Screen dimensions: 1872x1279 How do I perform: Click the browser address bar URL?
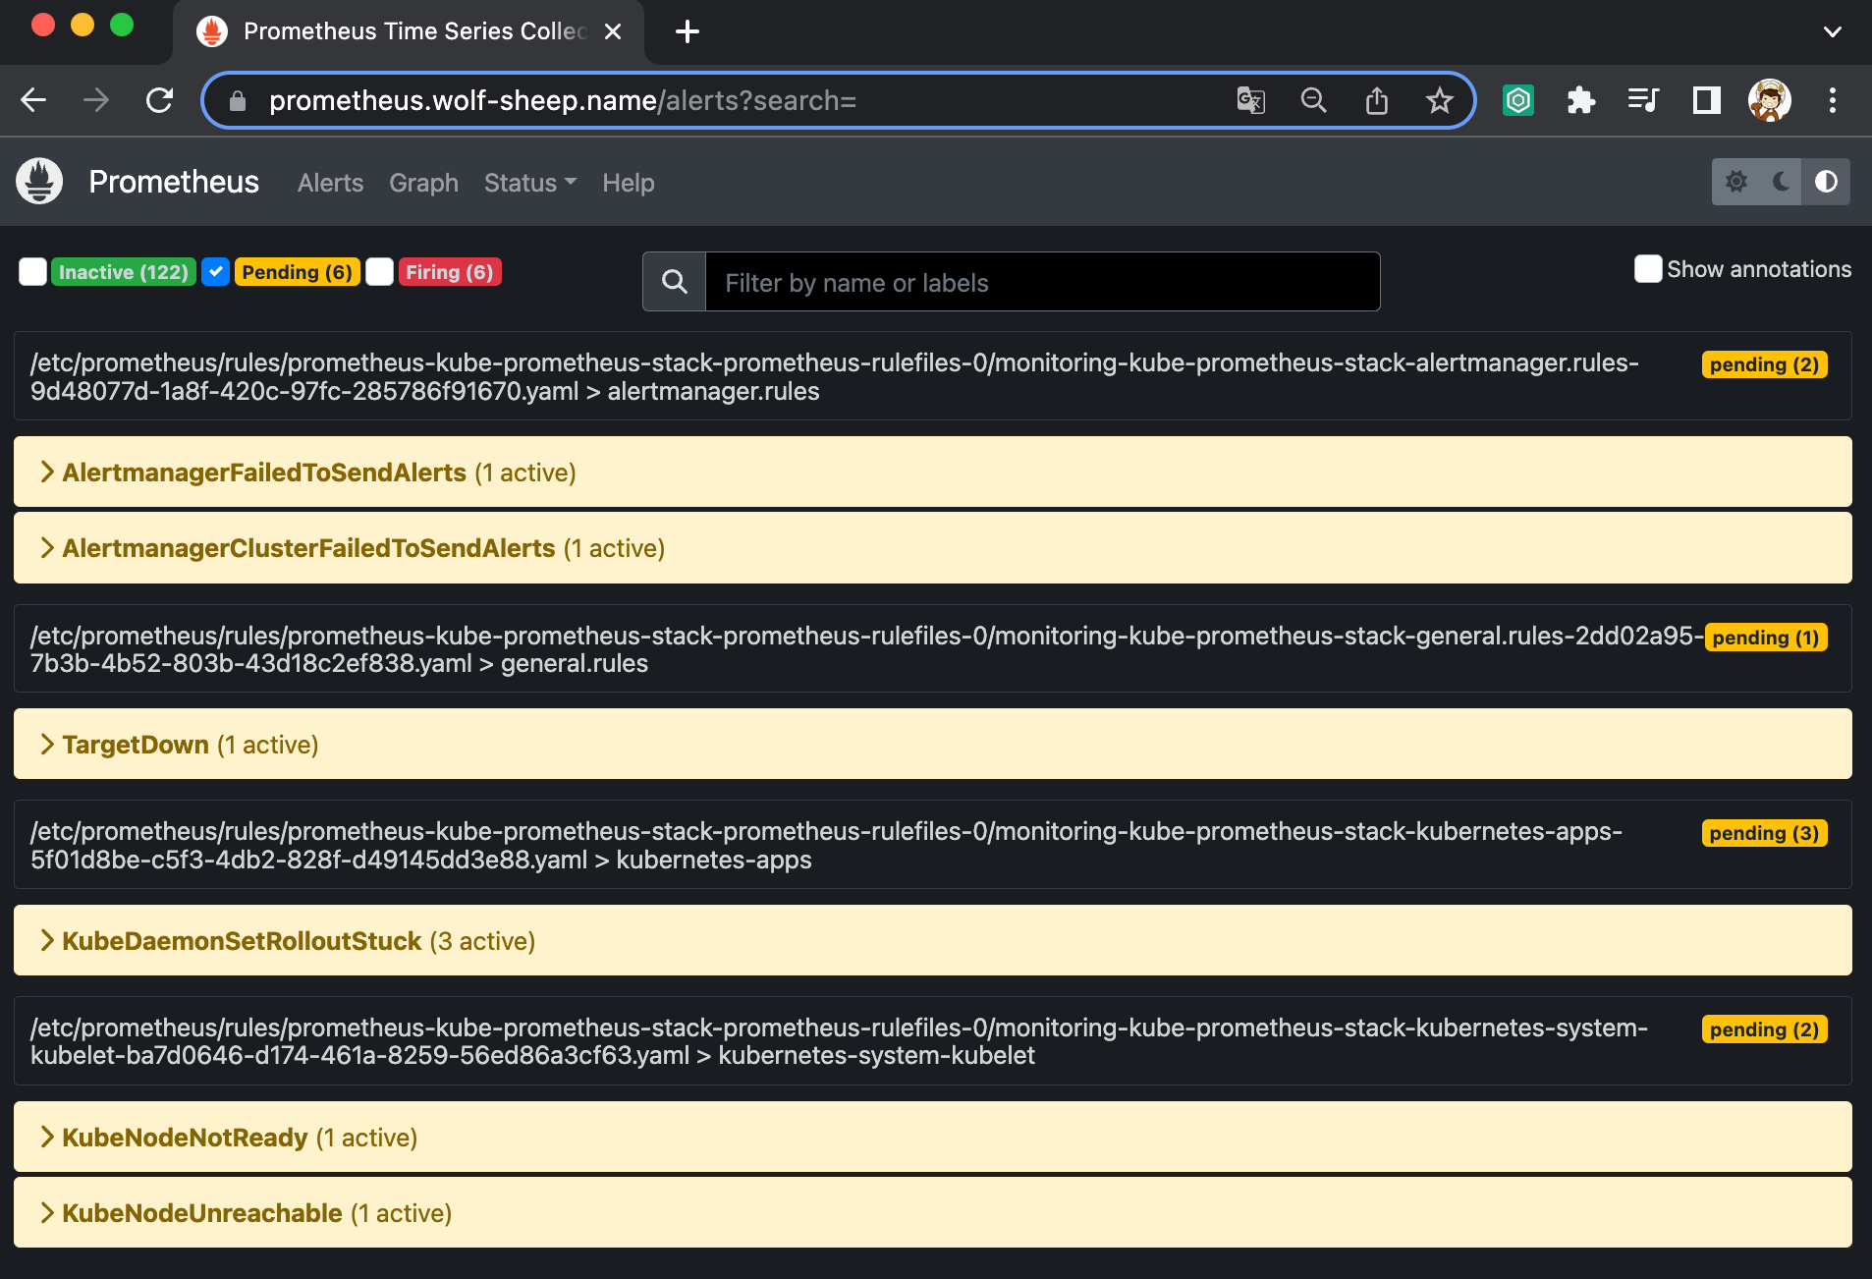pyautogui.click(x=563, y=100)
